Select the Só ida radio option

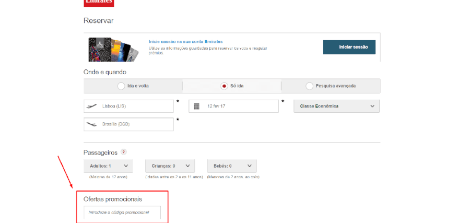tap(224, 86)
